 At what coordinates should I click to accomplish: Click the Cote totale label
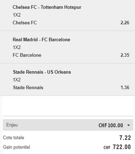(13, 138)
